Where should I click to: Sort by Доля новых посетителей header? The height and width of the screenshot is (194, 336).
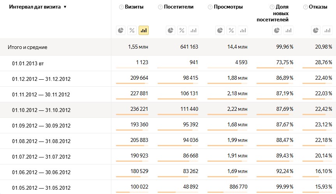273,13
